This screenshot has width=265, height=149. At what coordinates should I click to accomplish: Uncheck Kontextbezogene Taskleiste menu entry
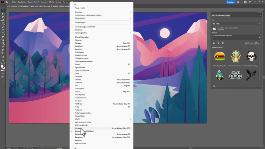coord(85,26)
